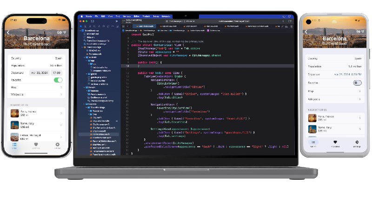
Task: Open the Favorites heart tab on Android
Action: (335, 143)
